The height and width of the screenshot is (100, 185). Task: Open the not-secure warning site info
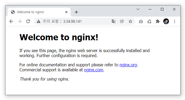[39, 21]
